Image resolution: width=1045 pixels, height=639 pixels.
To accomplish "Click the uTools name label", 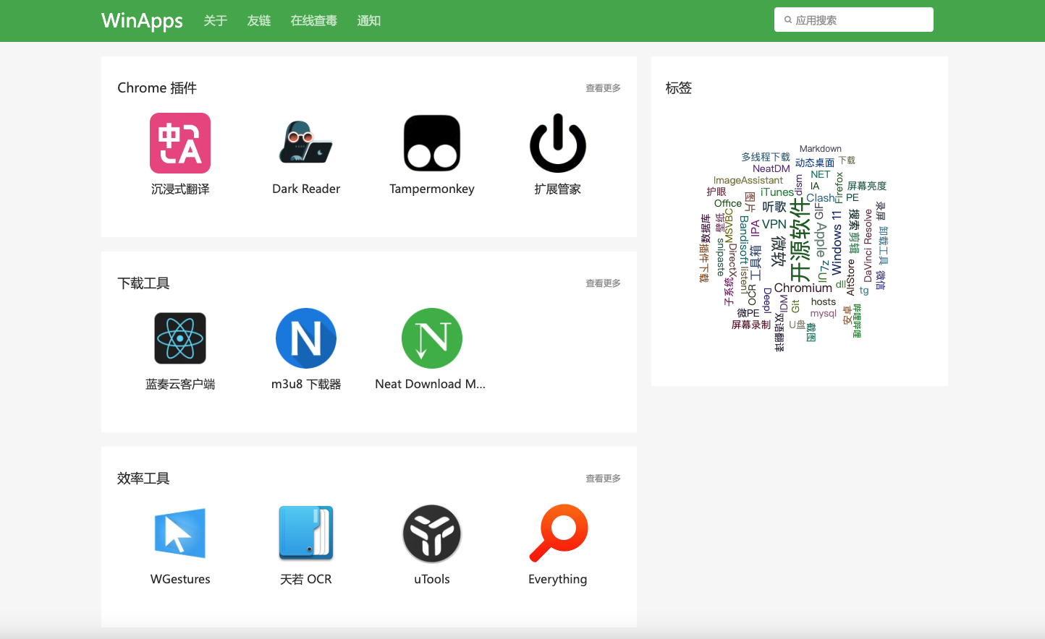I will point(432,580).
